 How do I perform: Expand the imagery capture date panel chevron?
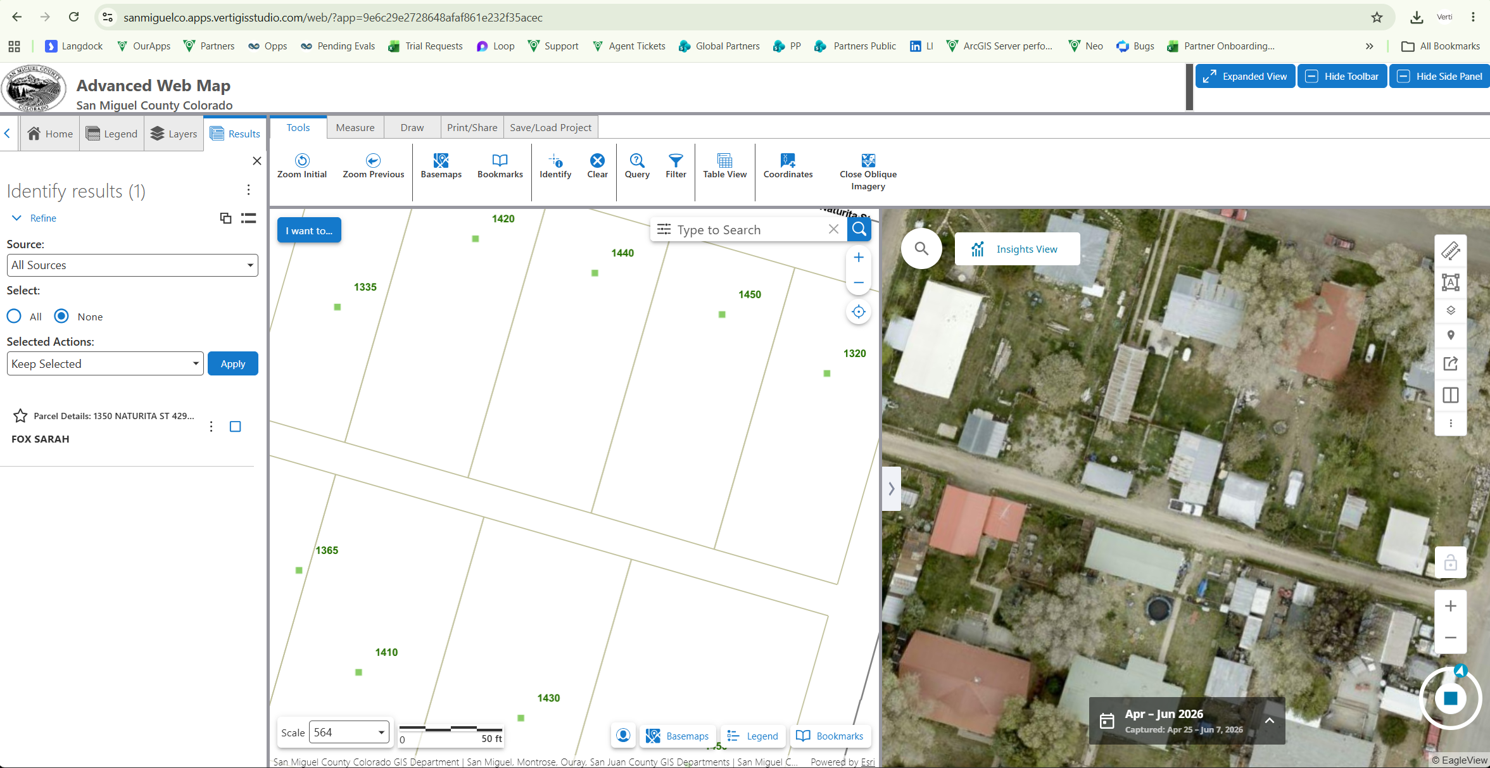[x=1270, y=721]
